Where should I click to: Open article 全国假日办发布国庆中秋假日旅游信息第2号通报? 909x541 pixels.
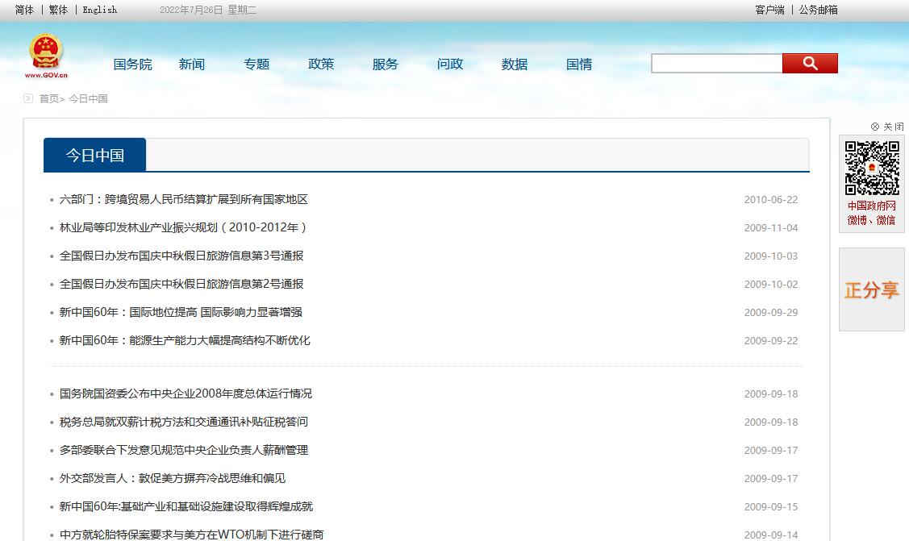click(x=181, y=284)
